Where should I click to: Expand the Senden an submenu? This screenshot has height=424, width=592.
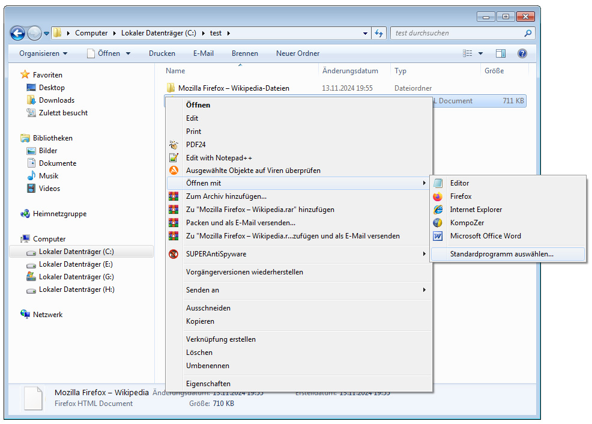[x=424, y=290]
